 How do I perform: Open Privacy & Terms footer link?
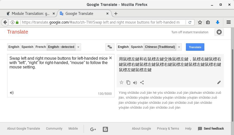tap(168, 129)
